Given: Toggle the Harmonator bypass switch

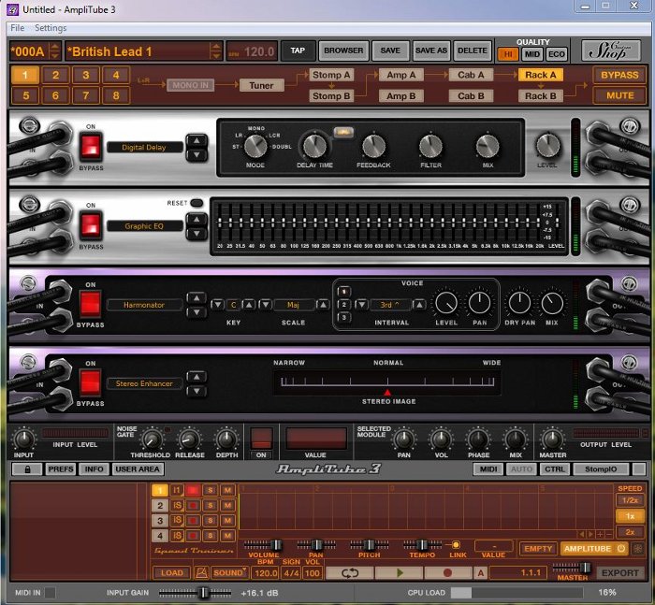Looking at the screenshot, I should [90, 304].
